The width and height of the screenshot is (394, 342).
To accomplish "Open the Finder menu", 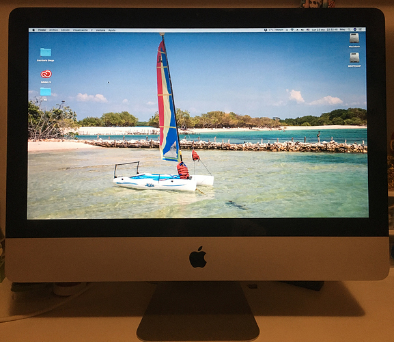I will (x=42, y=30).
